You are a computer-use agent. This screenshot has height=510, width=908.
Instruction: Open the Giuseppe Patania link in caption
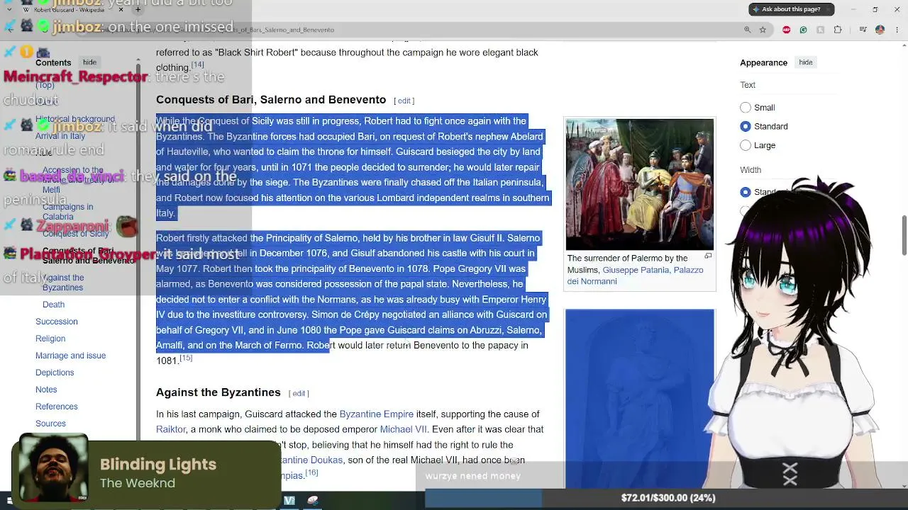pyautogui.click(x=636, y=270)
